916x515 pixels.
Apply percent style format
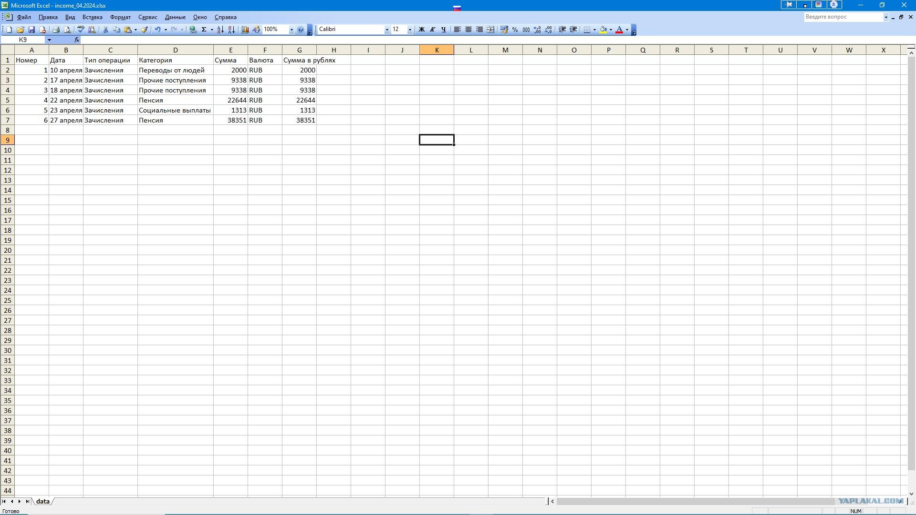click(515, 30)
